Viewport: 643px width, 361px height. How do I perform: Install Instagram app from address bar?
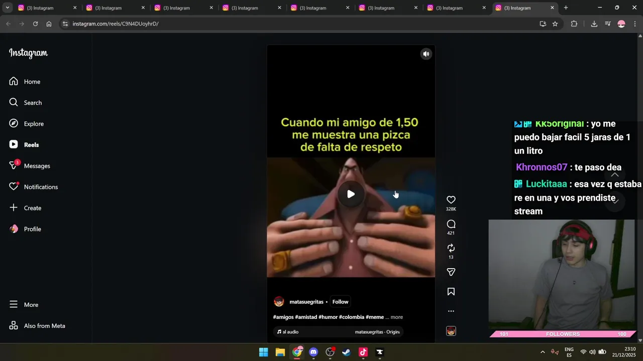pos(543,24)
